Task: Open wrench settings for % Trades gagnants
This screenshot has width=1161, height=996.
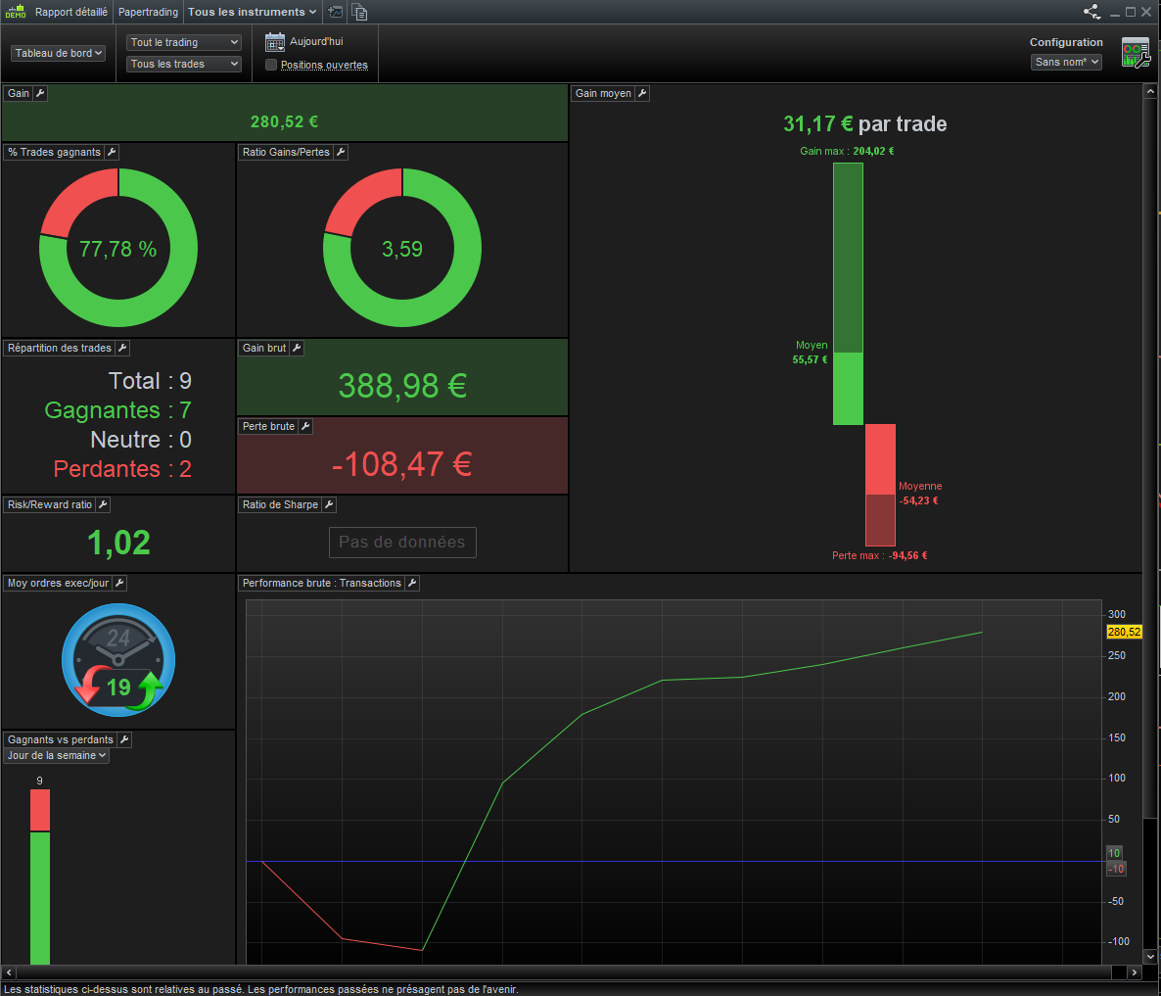Action: pyautogui.click(x=111, y=152)
